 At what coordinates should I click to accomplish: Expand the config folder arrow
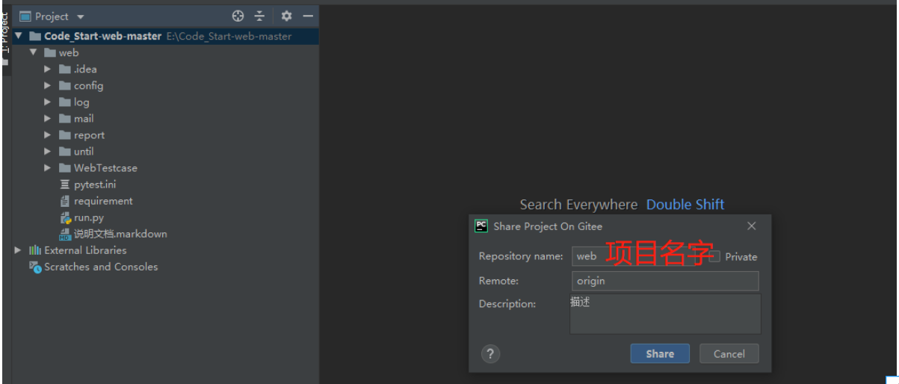48,85
